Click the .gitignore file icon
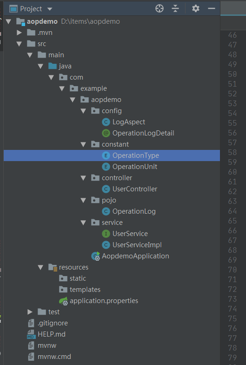The height and width of the screenshot is (365, 246). pyautogui.click(x=31, y=323)
